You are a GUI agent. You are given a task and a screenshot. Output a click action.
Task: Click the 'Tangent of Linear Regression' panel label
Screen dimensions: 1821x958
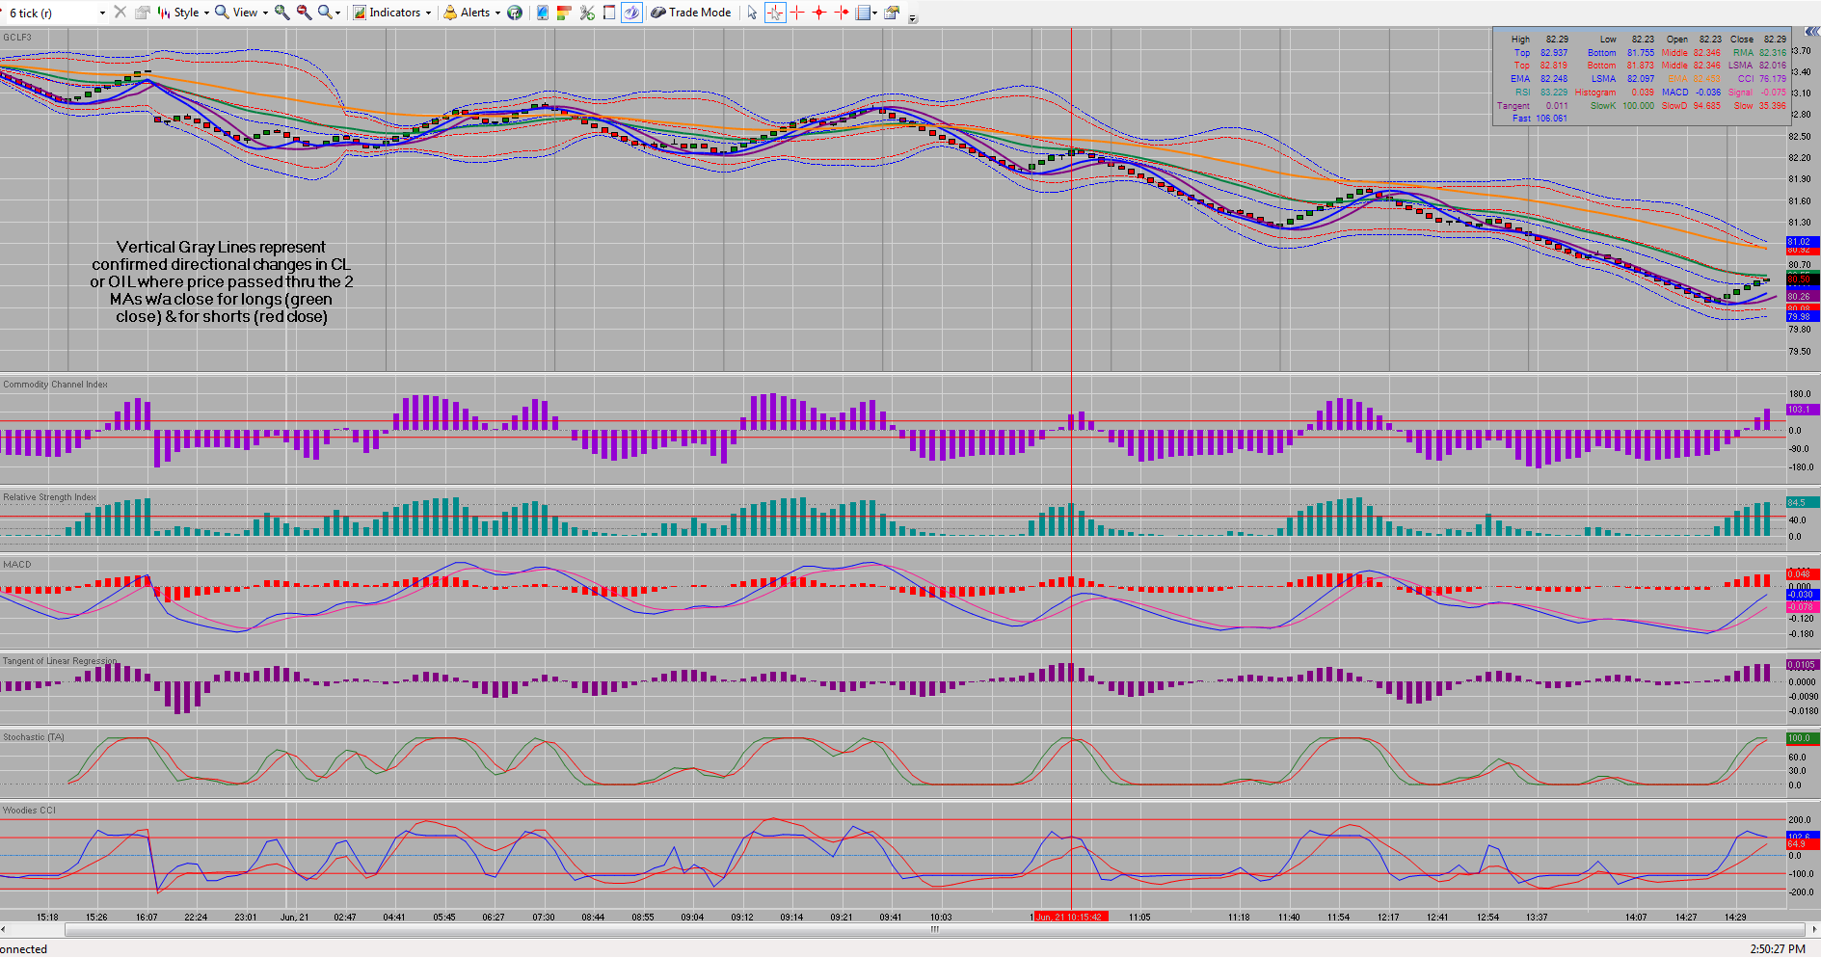tap(60, 661)
